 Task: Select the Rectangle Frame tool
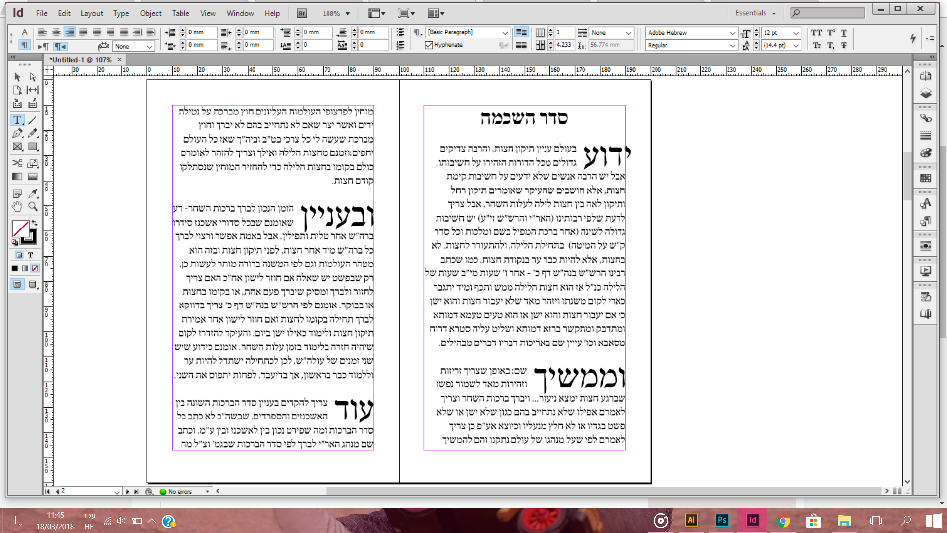17,147
